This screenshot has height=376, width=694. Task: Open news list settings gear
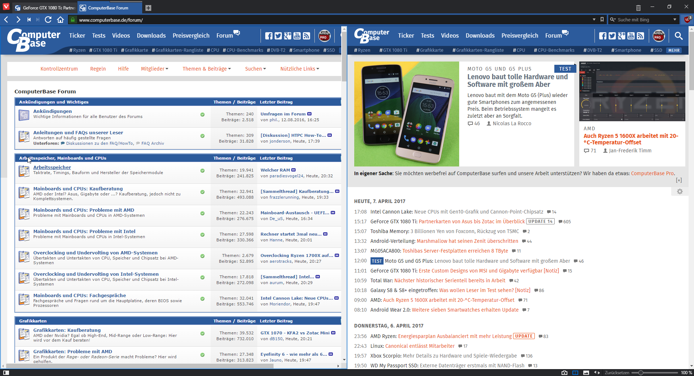(680, 191)
